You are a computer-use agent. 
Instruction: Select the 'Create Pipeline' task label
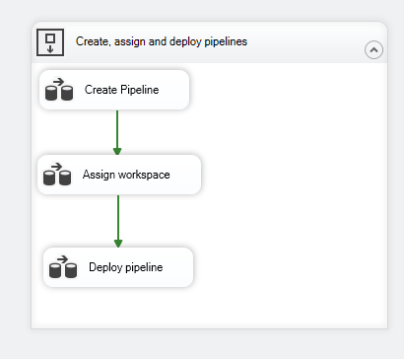pyautogui.click(x=122, y=90)
